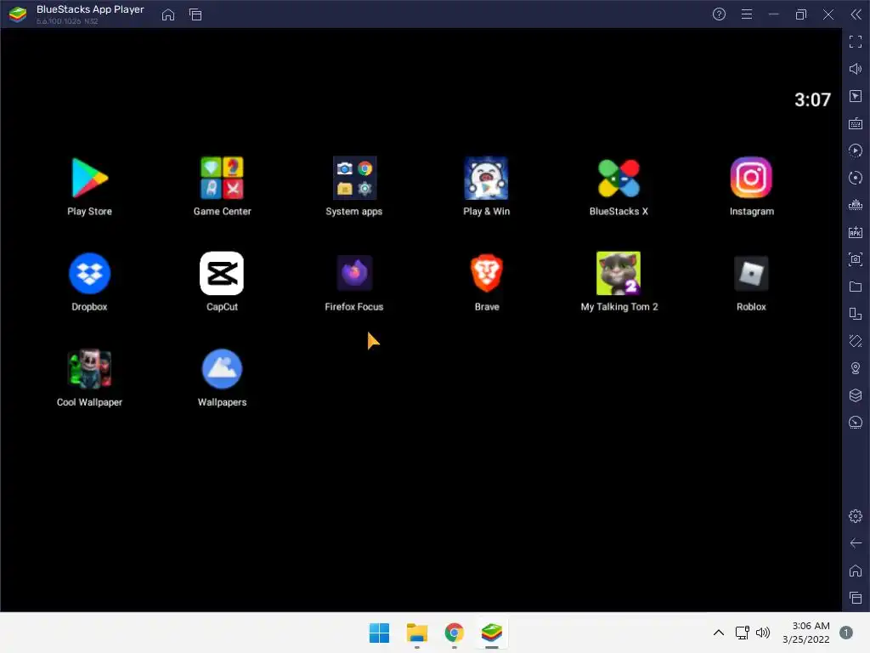Viewport: 870px width, 653px height.
Task: Open the BlueStacks hamburger menu
Action: [x=747, y=14]
